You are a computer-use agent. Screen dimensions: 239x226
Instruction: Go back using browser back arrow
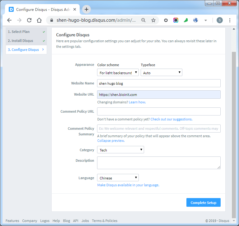pos(9,20)
